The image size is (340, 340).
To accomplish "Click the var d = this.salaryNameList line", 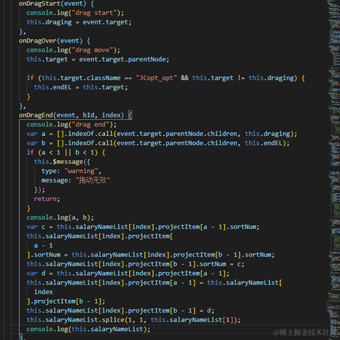I will pyautogui.click(x=128, y=273).
